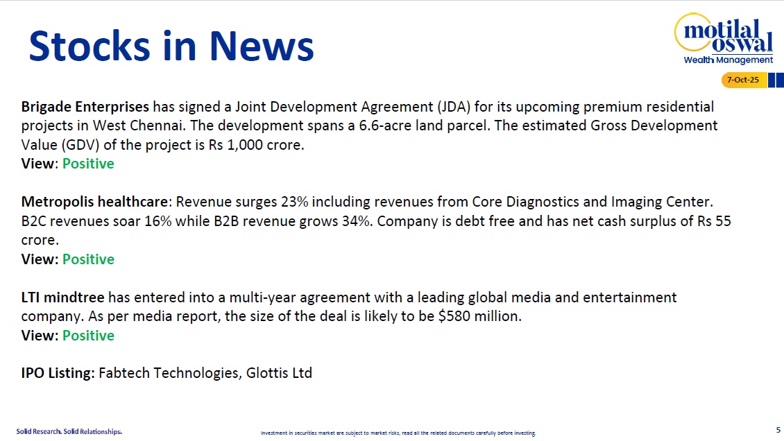Click the Brigade Enterprises company name
This screenshot has height=441, width=784.
click(x=85, y=107)
